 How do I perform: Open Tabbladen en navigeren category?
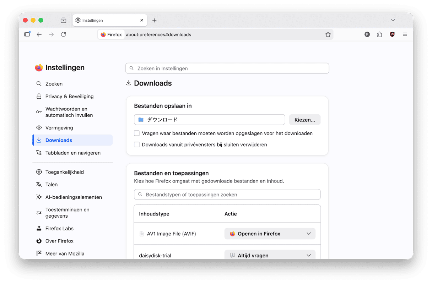click(72, 153)
